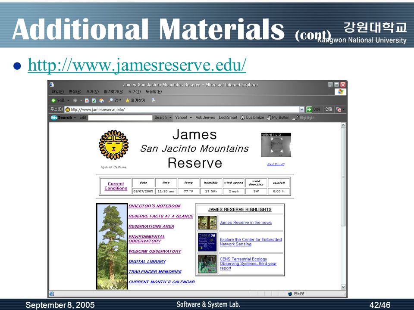Click the printer icon in toolbar
414x310 pixels.
154,100
